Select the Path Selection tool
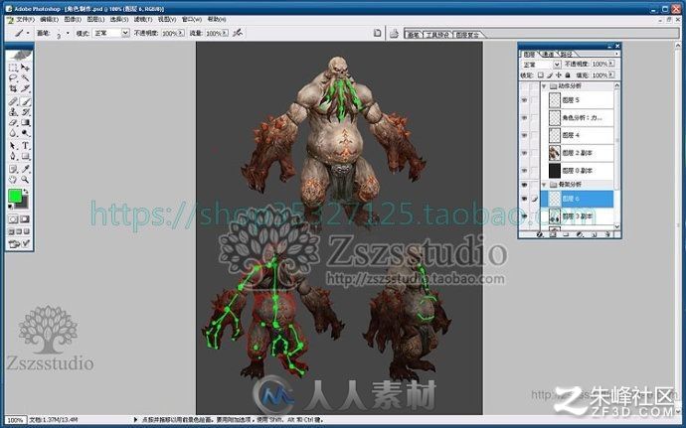The width and height of the screenshot is (686, 428). point(13,146)
